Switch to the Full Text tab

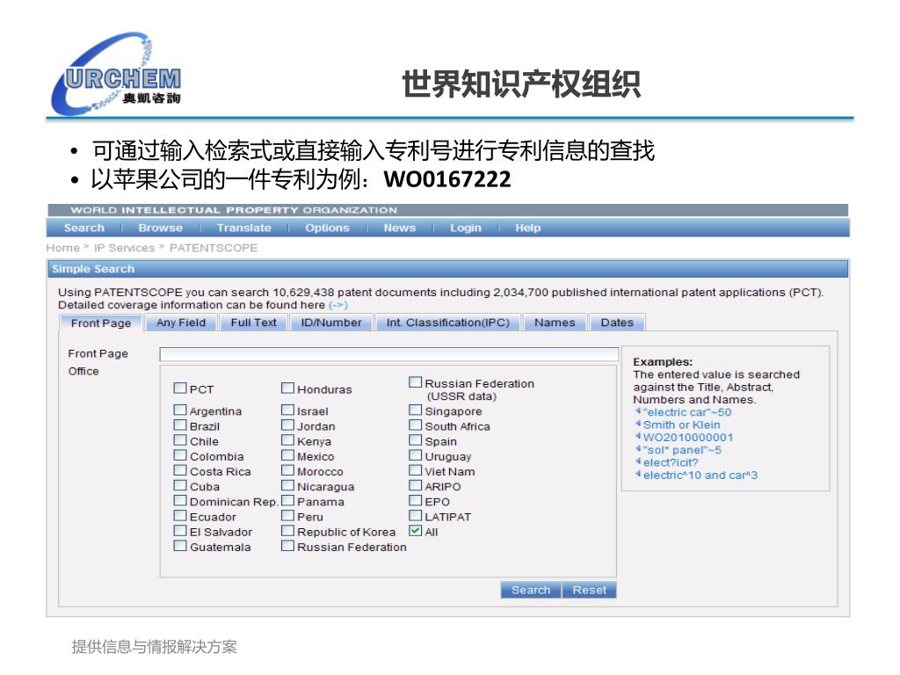[253, 323]
